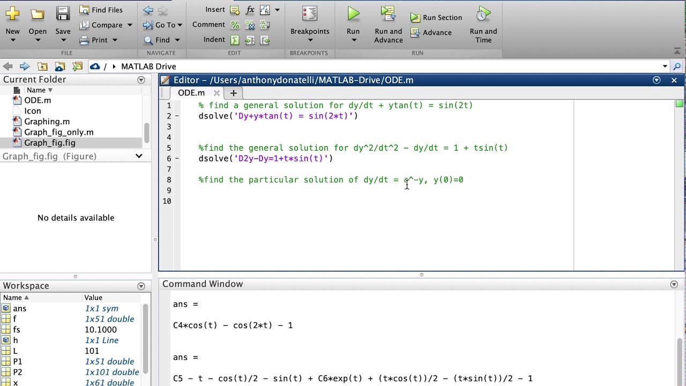The image size is (686, 386).
Task: Open New dropdown arrow
Action: [12, 40]
